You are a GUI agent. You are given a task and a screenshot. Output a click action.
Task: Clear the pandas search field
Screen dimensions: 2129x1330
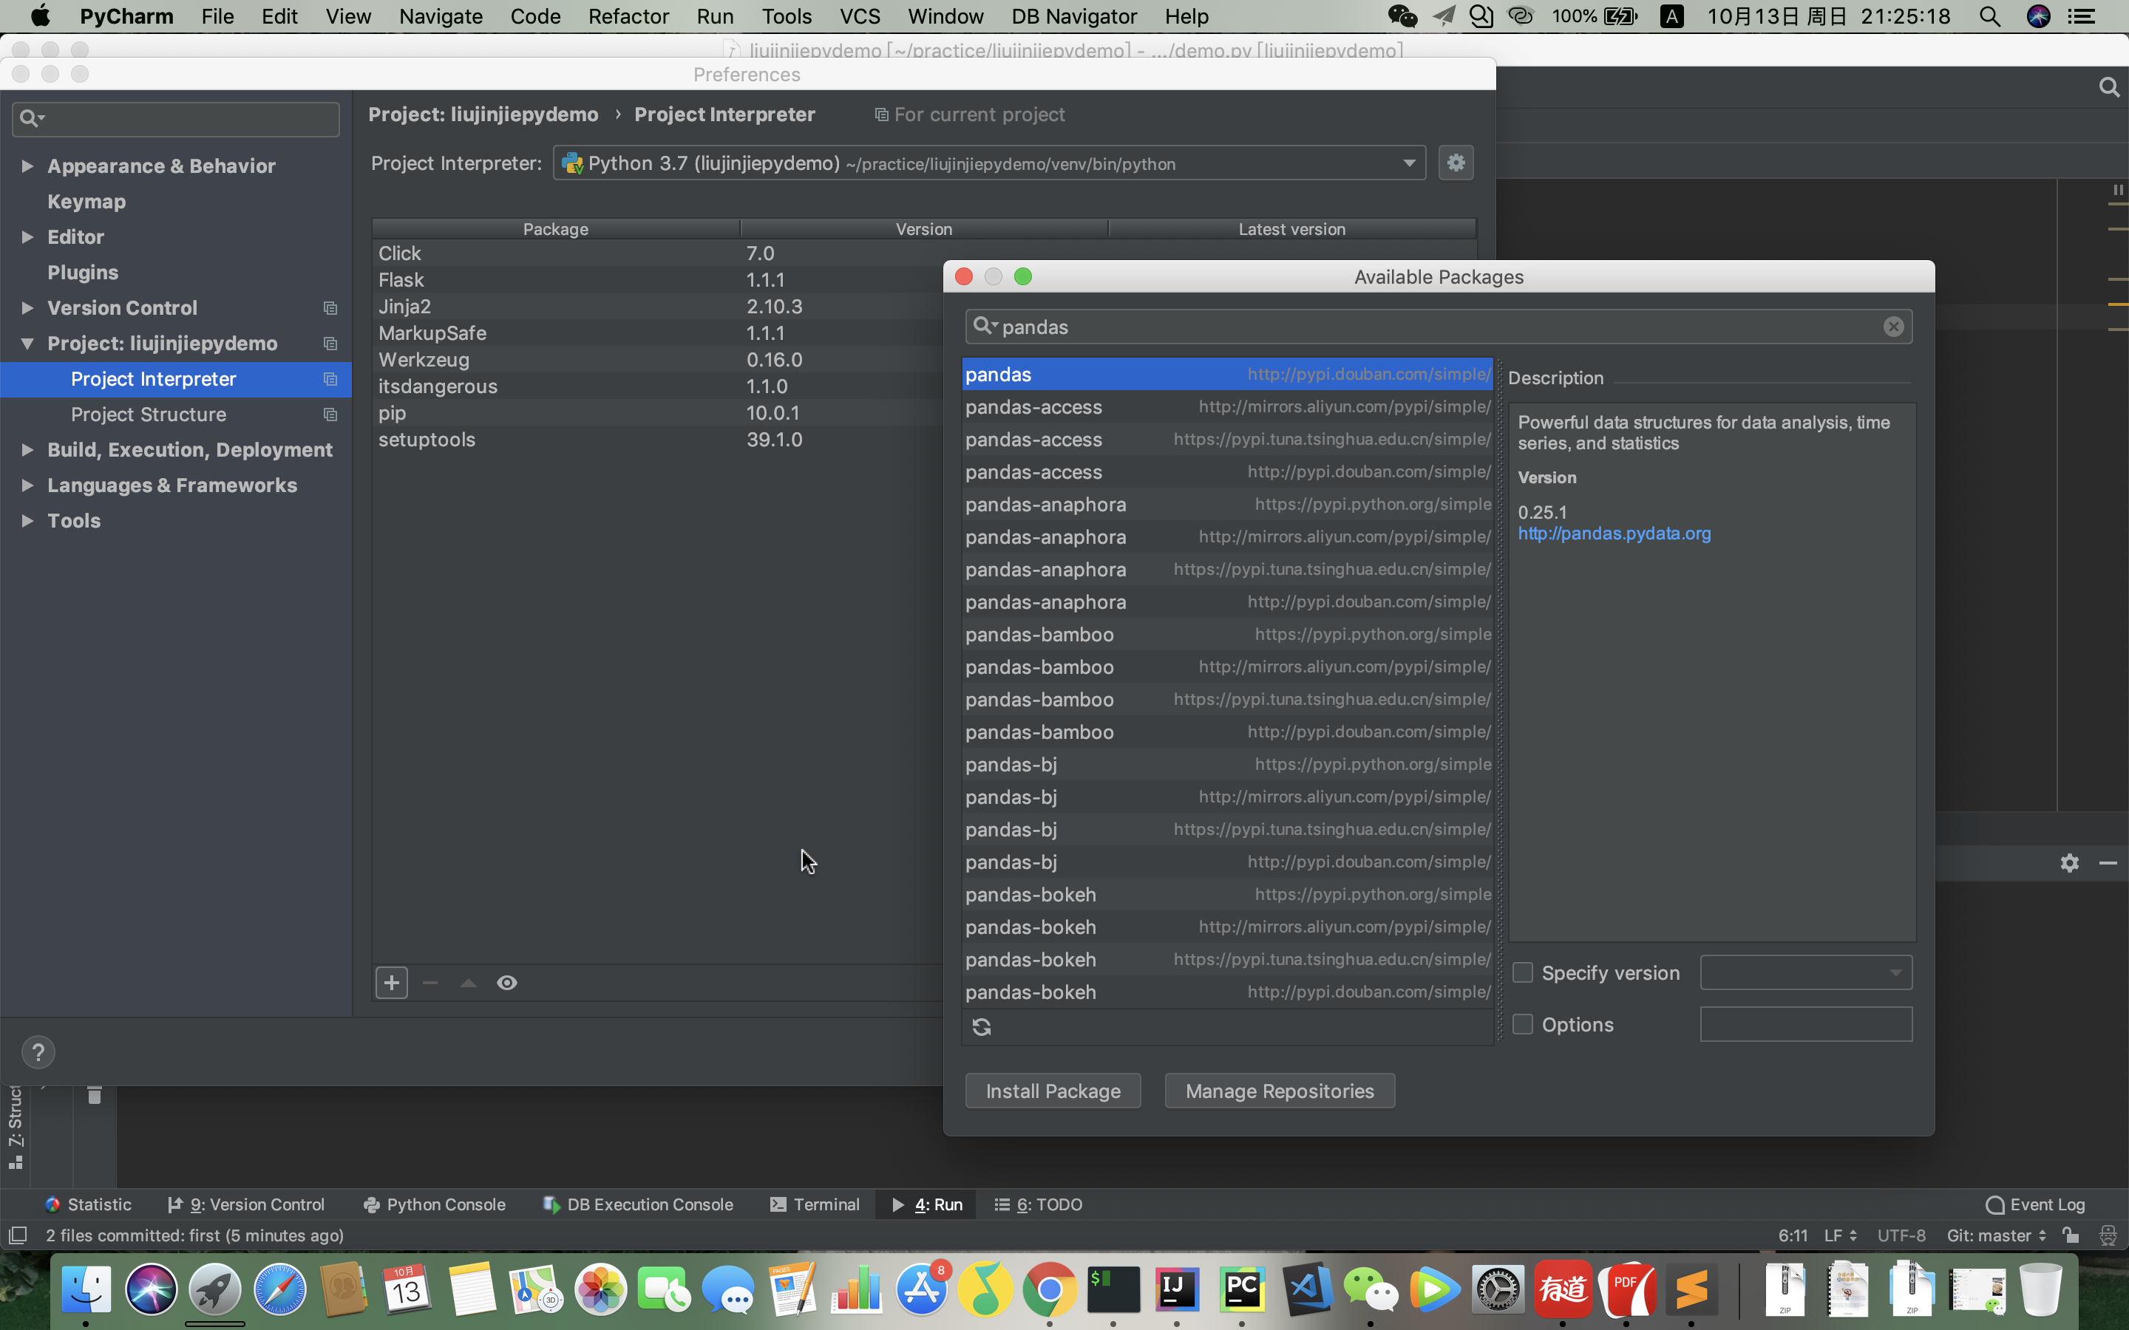pyautogui.click(x=1893, y=327)
